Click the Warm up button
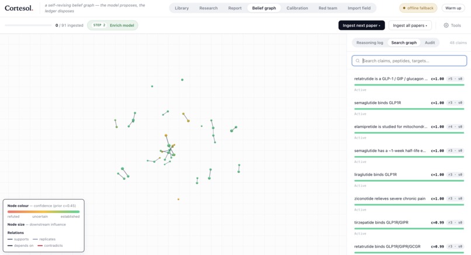 pos(453,8)
